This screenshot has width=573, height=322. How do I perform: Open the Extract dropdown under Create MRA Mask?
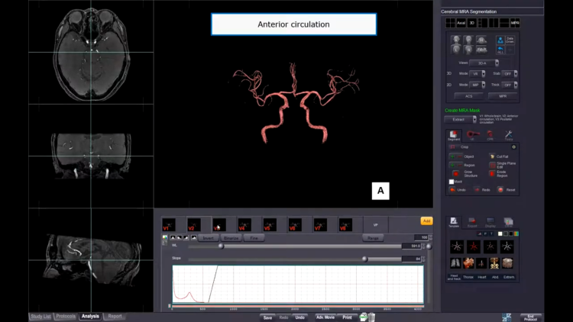click(x=461, y=119)
